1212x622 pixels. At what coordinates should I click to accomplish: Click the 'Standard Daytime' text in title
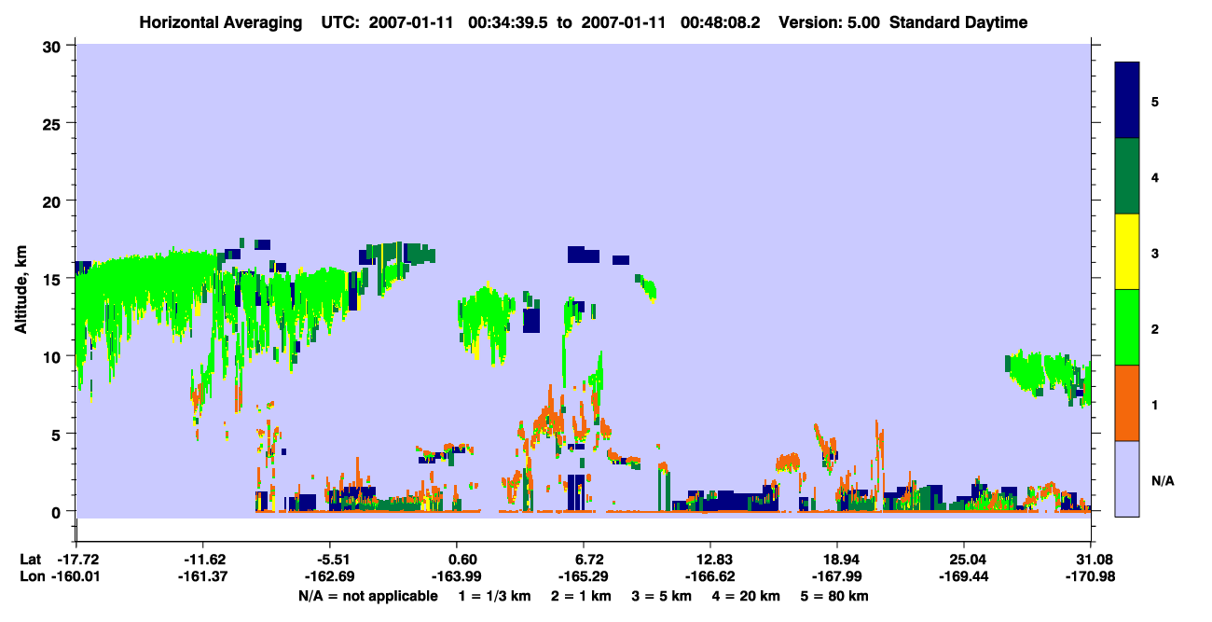pyautogui.click(x=958, y=22)
